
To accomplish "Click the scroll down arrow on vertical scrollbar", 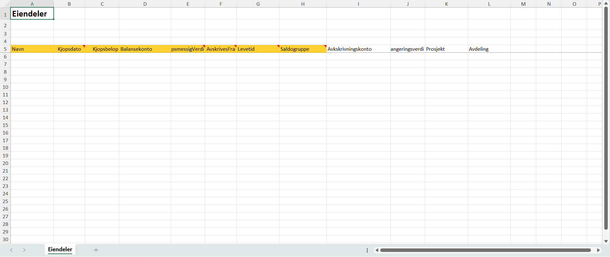I will [x=606, y=241].
